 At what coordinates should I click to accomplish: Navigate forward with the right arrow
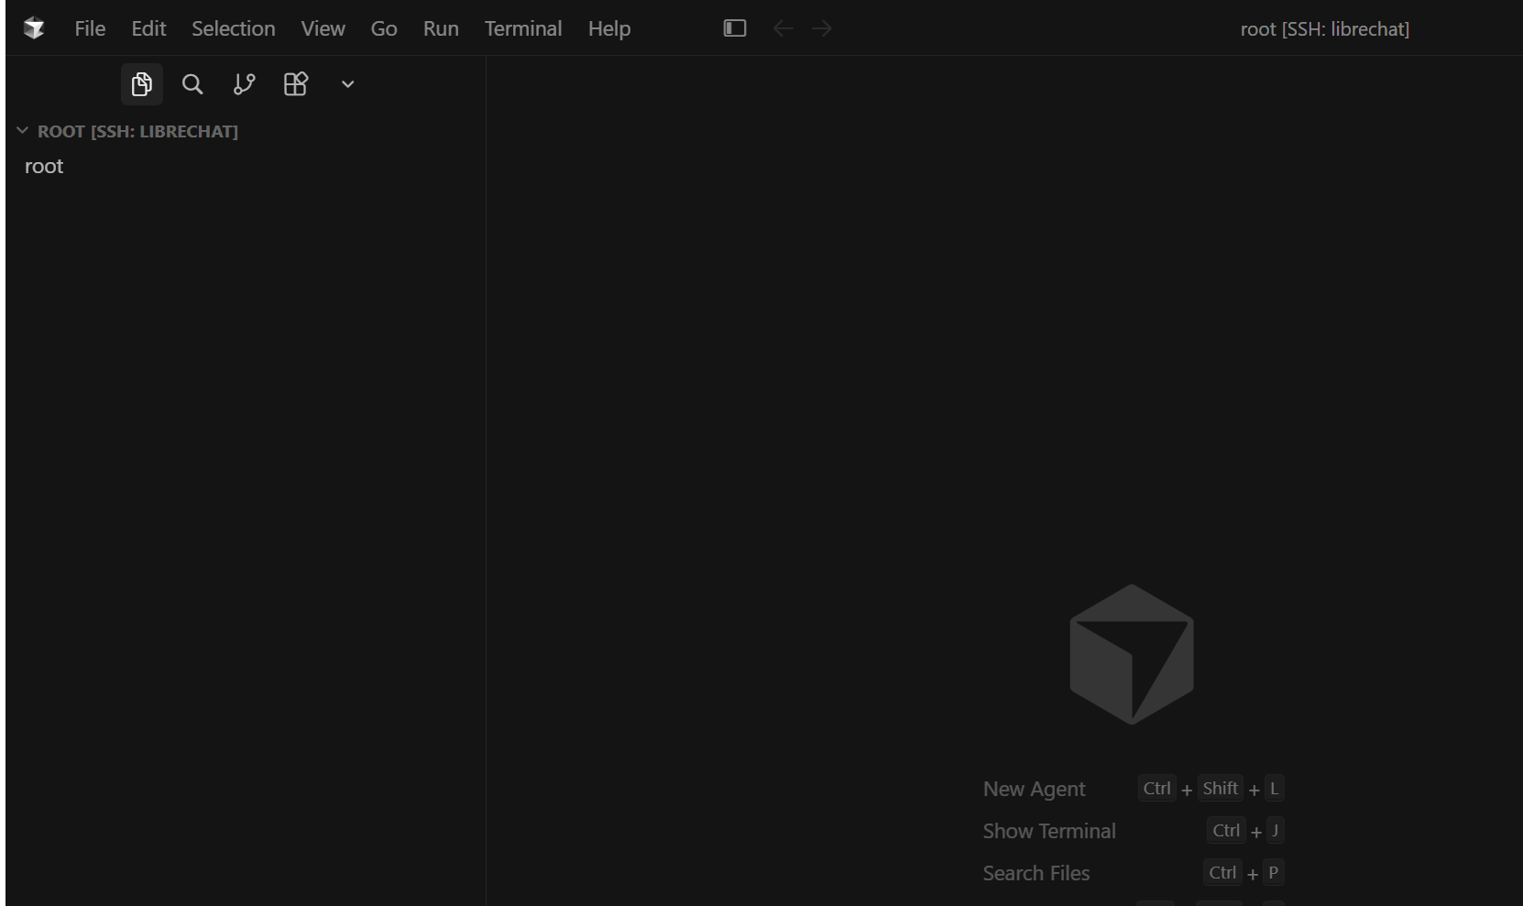point(822,28)
